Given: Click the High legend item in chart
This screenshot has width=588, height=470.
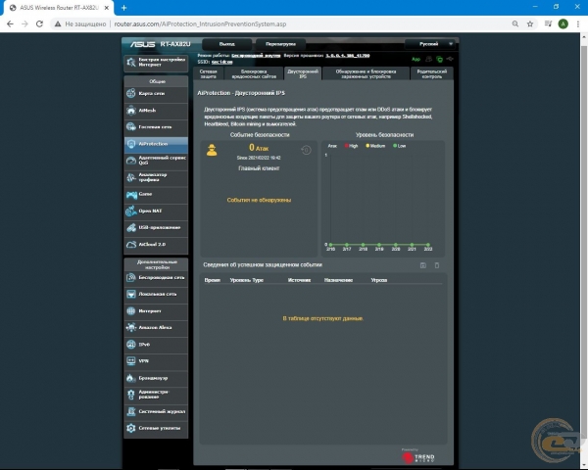Looking at the screenshot, I should [352, 146].
